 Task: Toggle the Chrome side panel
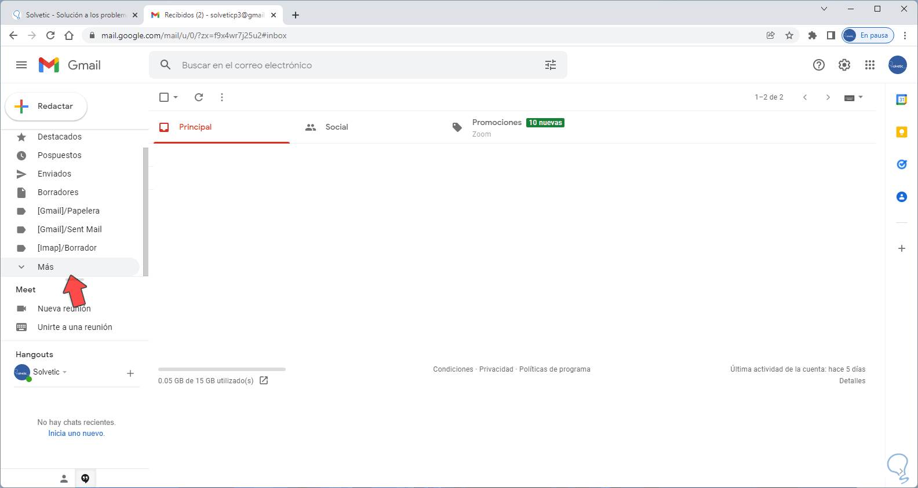tap(831, 35)
